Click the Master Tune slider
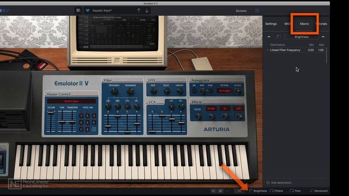This screenshot has height=196, width=349. coord(62,122)
